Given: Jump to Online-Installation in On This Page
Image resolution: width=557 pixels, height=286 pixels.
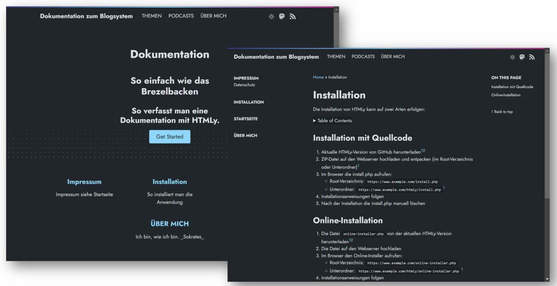Looking at the screenshot, I should coord(506,95).
